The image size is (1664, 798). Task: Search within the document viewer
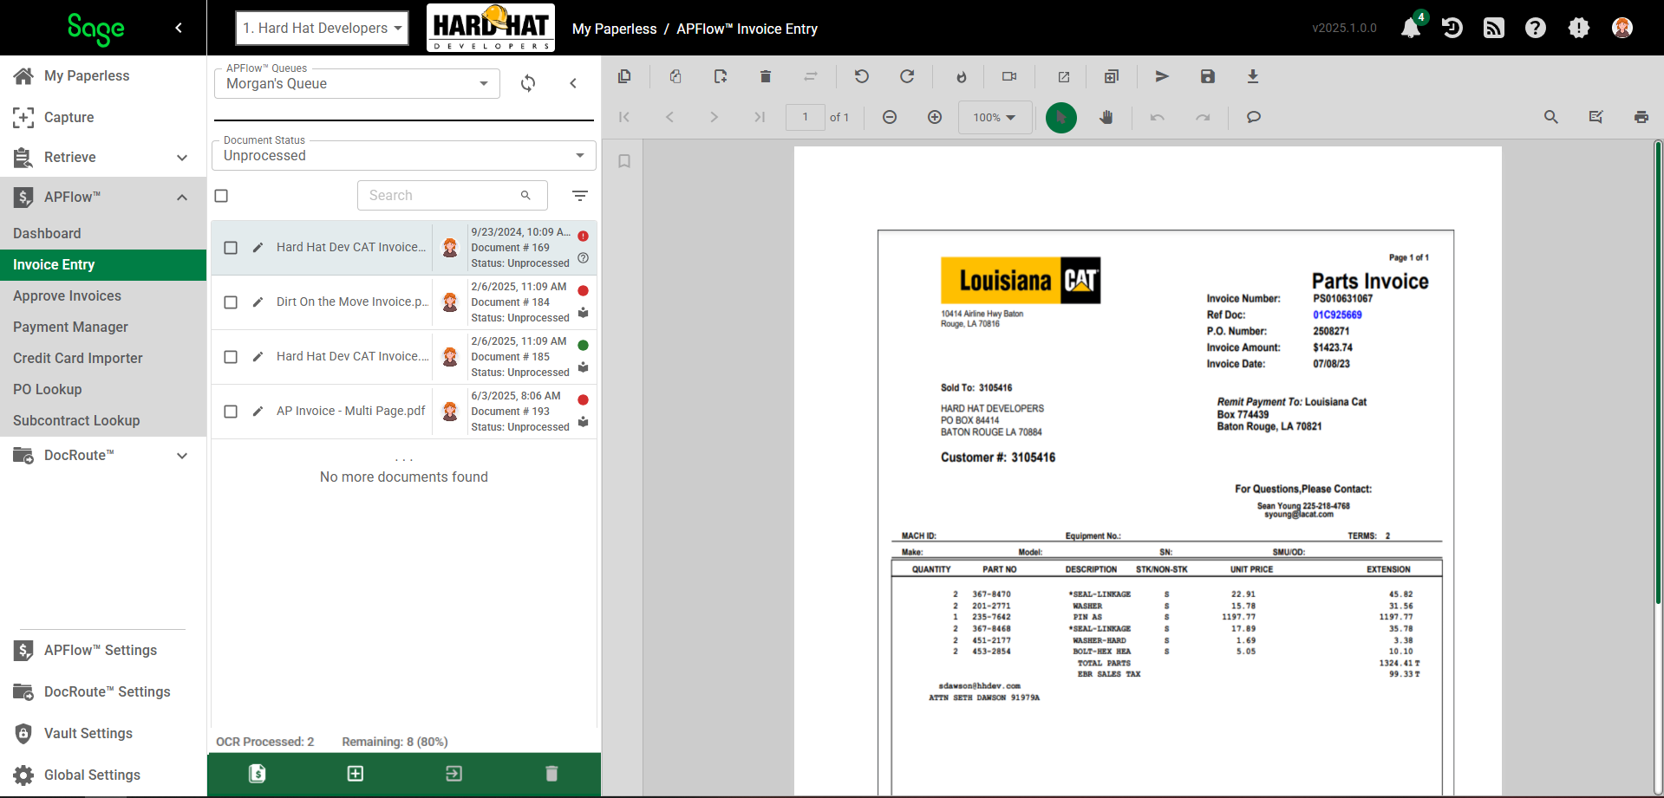point(1551,117)
